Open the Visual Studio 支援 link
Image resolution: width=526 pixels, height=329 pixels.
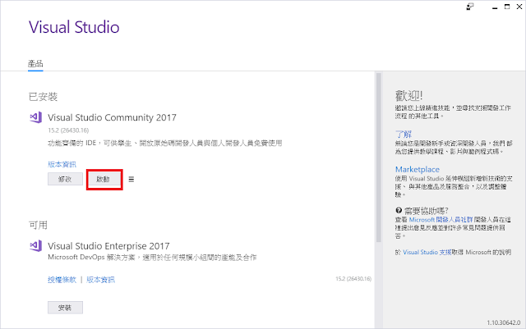(427, 252)
